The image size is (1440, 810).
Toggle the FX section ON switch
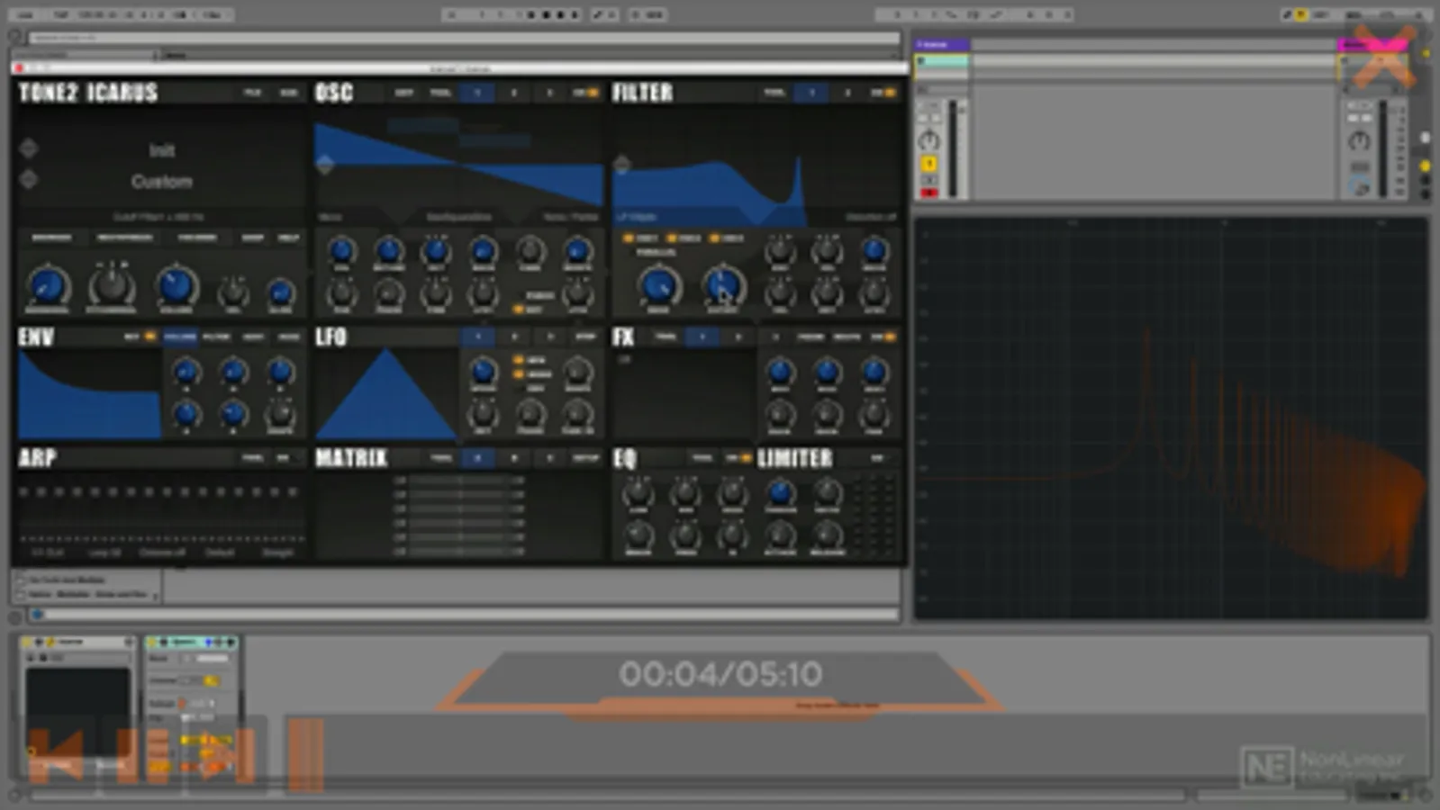coord(883,337)
